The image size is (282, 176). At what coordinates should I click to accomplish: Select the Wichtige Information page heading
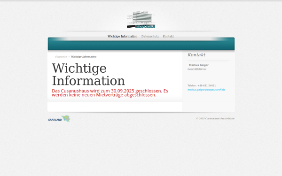88,74
